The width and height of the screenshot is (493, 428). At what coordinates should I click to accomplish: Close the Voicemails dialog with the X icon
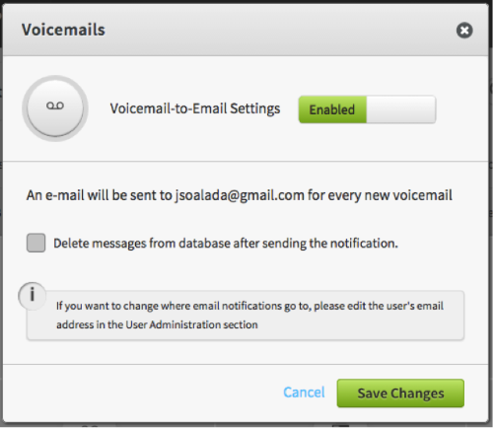click(464, 31)
